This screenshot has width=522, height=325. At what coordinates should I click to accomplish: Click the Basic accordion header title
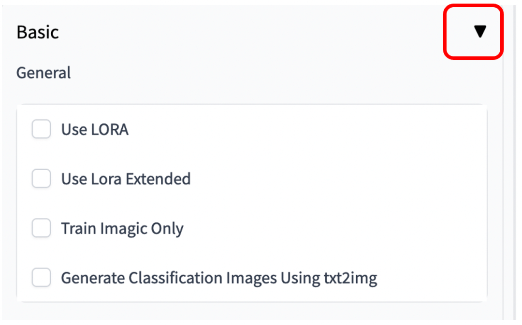point(38,32)
